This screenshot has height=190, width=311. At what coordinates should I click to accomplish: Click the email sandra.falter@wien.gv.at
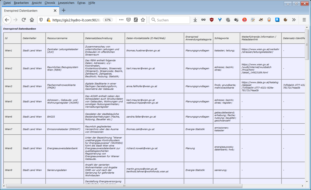coord(141,116)
